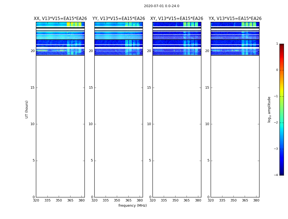
Task: Click the 350 tick label under the XY panel
Action: coord(175,200)
